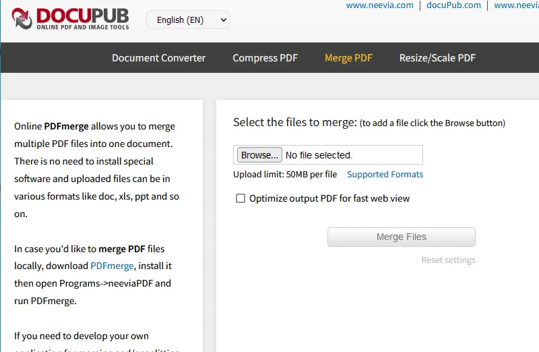Image resolution: width=539 pixels, height=352 pixels.
Task: Click Reset settings
Action: pyautogui.click(x=449, y=260)
